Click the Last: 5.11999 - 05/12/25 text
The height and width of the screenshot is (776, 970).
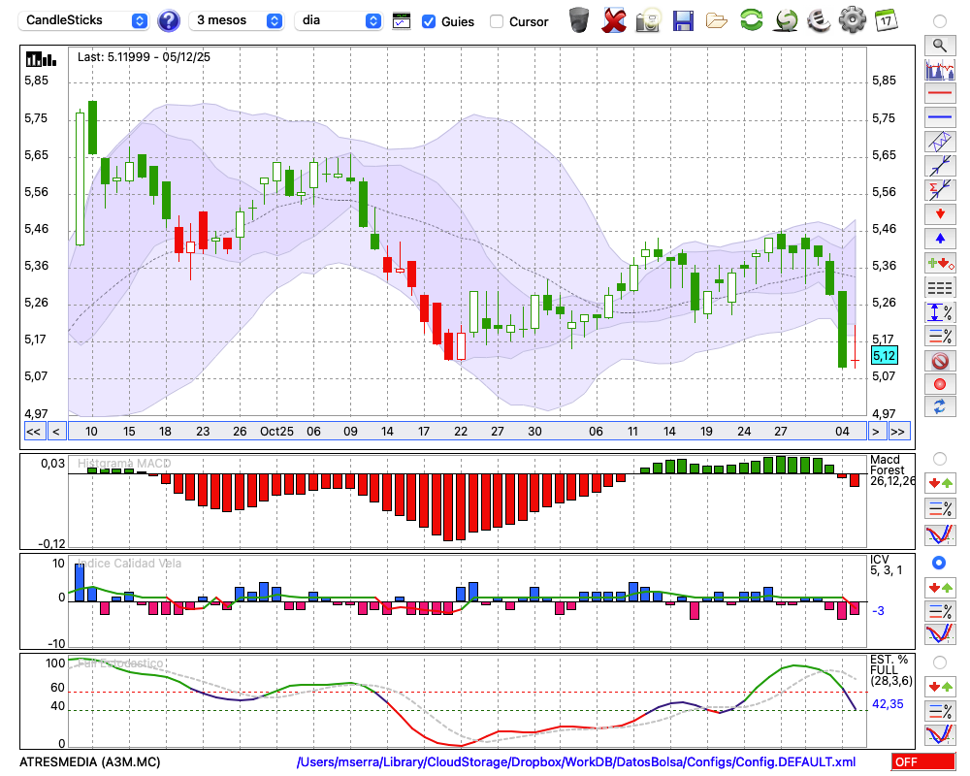145,57
